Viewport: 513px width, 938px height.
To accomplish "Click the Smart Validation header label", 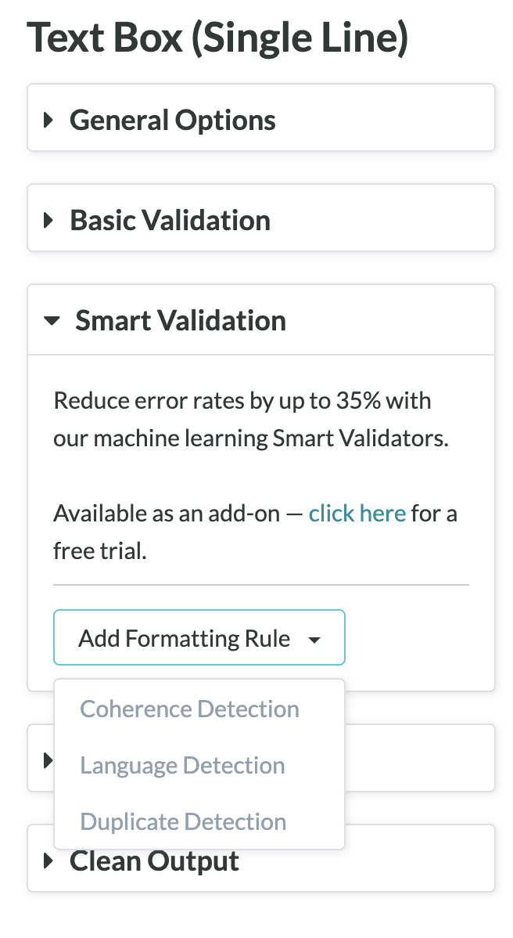I will pos(180,319).
